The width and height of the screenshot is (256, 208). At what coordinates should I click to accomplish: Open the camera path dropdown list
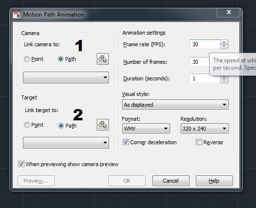coord(66,77)
